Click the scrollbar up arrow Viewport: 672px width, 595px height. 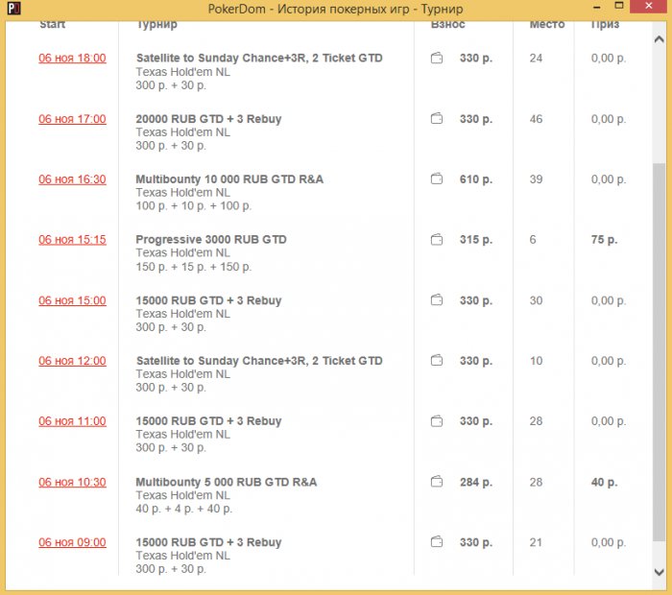660,39
